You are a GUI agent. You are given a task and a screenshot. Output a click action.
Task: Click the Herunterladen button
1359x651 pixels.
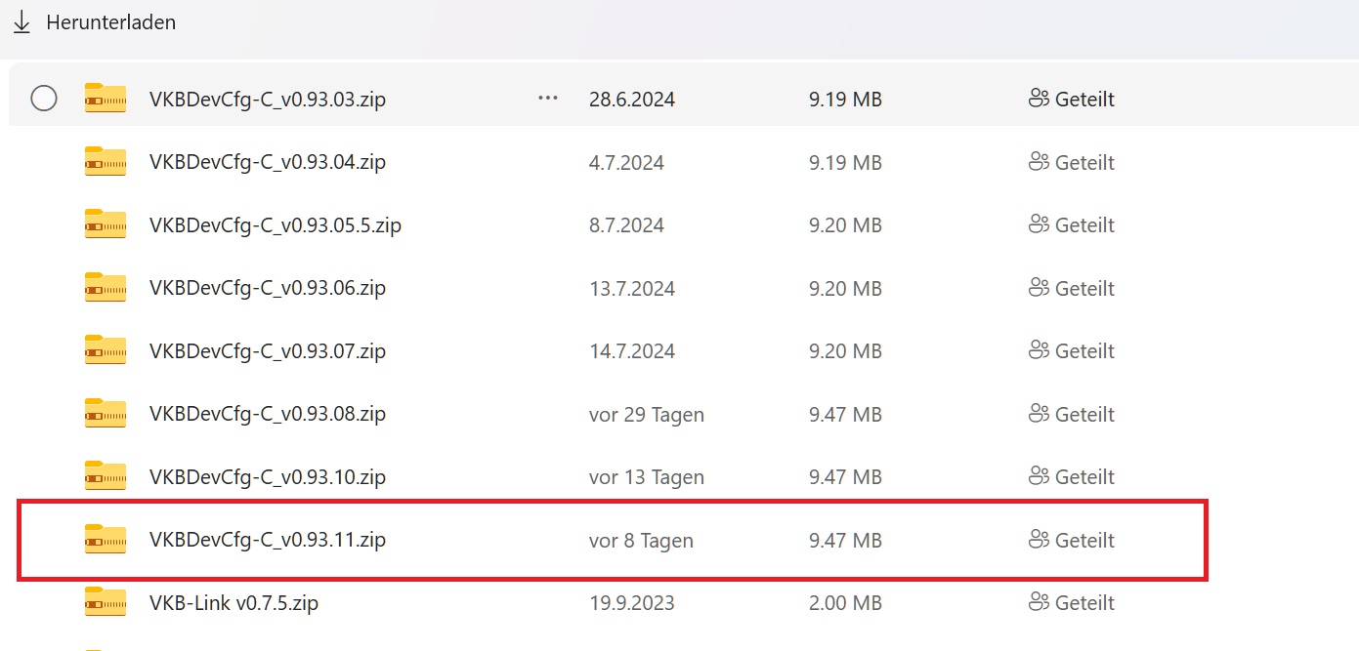(95, 21)
